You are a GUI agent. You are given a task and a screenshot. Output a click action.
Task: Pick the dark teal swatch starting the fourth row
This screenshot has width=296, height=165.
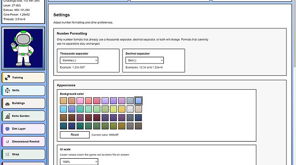[63, 126]
